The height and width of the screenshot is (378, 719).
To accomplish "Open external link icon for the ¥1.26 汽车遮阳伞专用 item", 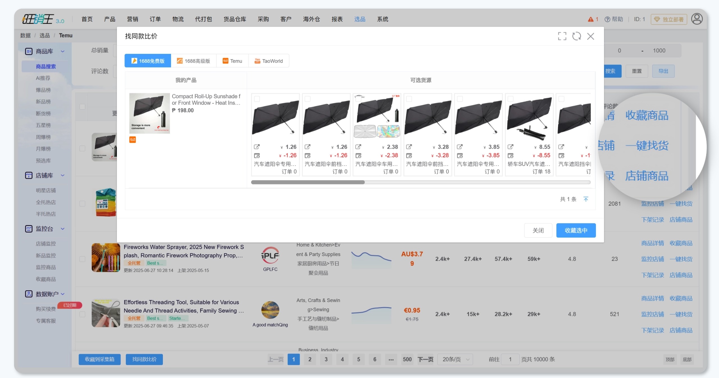I will tap(257, 147).
